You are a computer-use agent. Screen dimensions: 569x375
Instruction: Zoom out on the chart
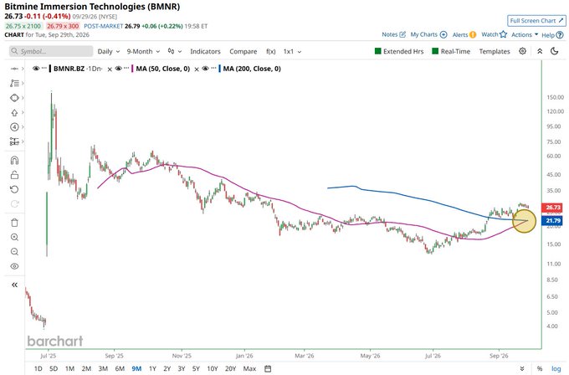[14, 252]
